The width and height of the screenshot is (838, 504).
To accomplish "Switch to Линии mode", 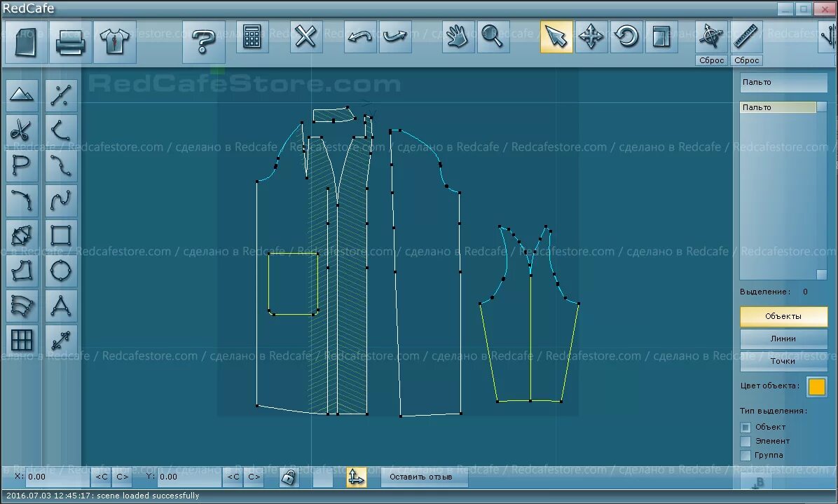I will (x=783, y=339).
